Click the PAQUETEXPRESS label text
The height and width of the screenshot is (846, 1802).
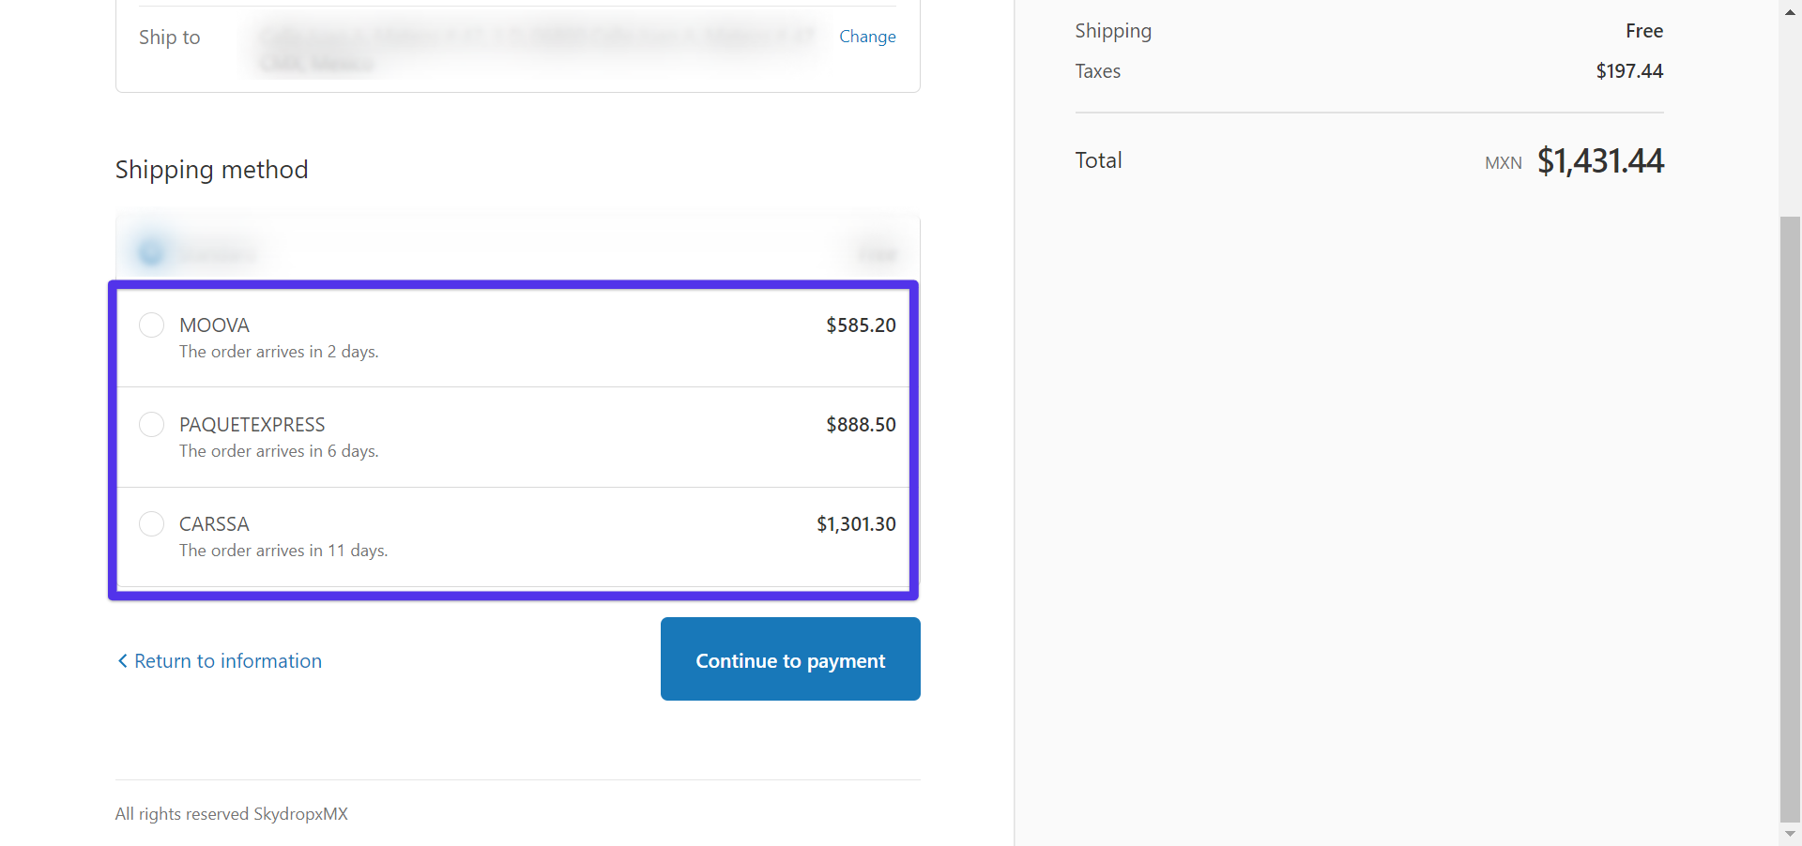[x=252, y=425]
